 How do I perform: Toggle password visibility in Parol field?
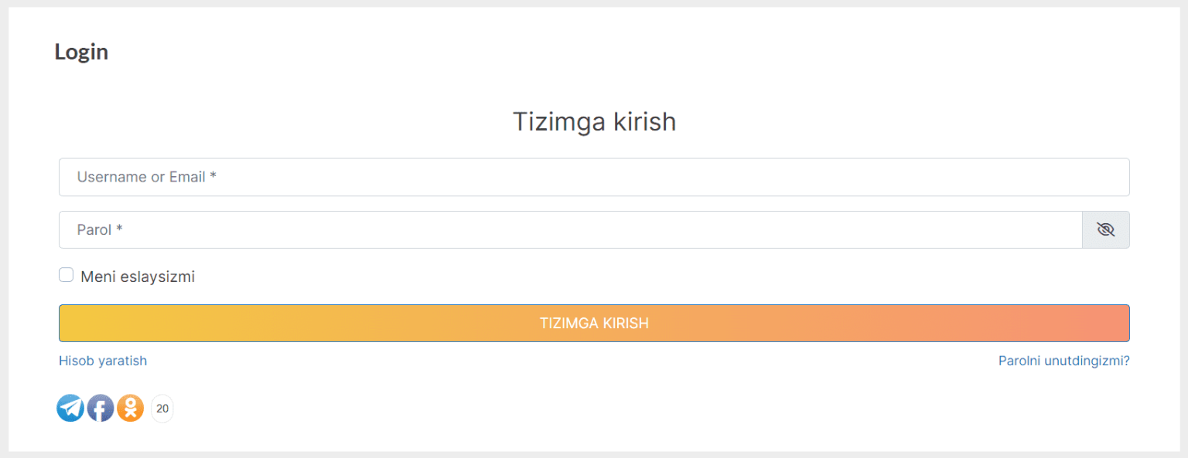point(1105,229)
